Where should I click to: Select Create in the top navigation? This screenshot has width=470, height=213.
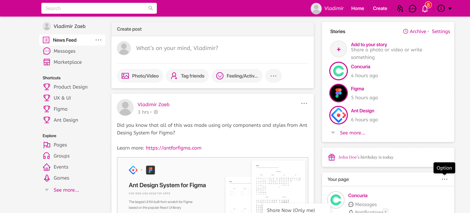pyautogui.click(x=380, y=9)
